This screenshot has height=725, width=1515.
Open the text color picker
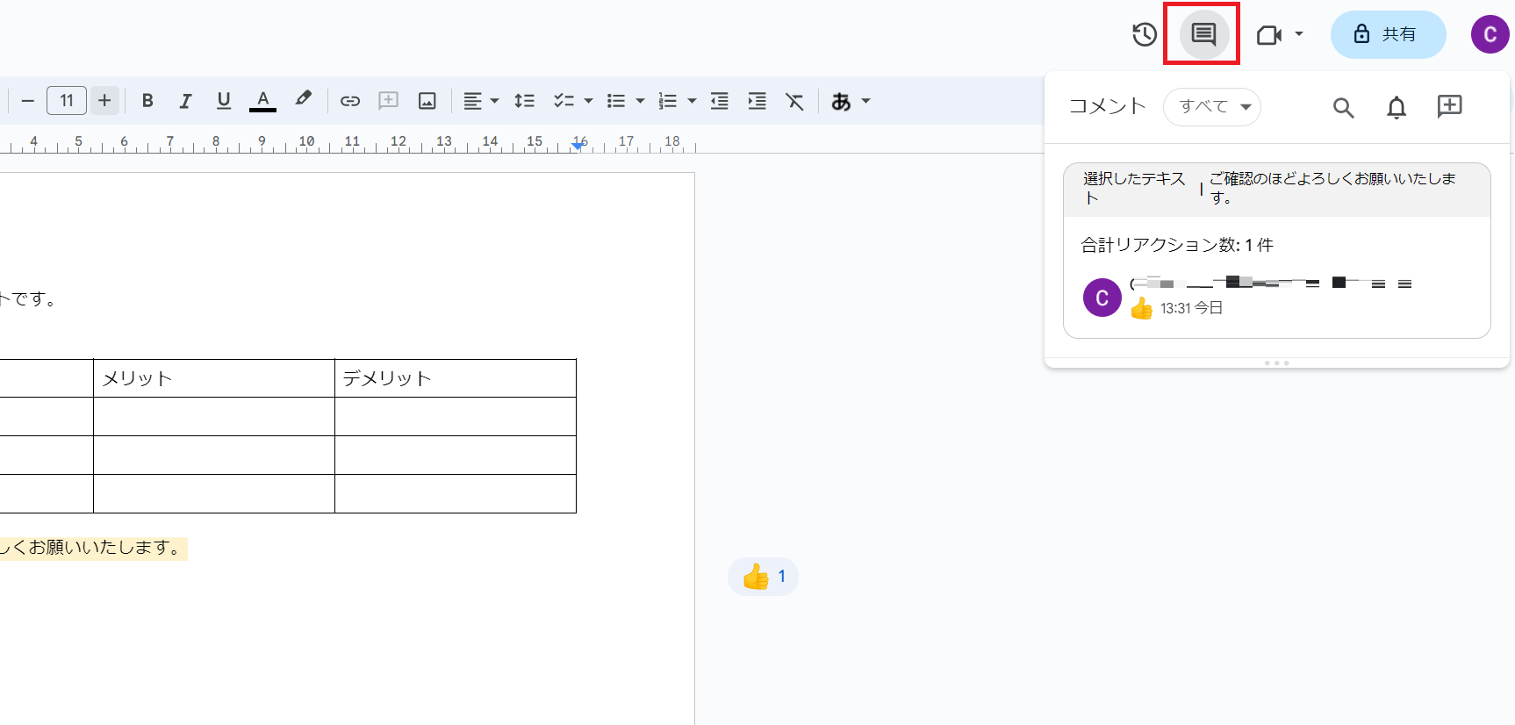pos(262,101)
